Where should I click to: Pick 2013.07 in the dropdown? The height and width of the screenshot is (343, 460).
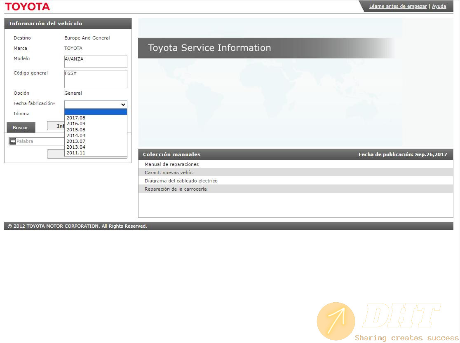(x=96, y=141)
